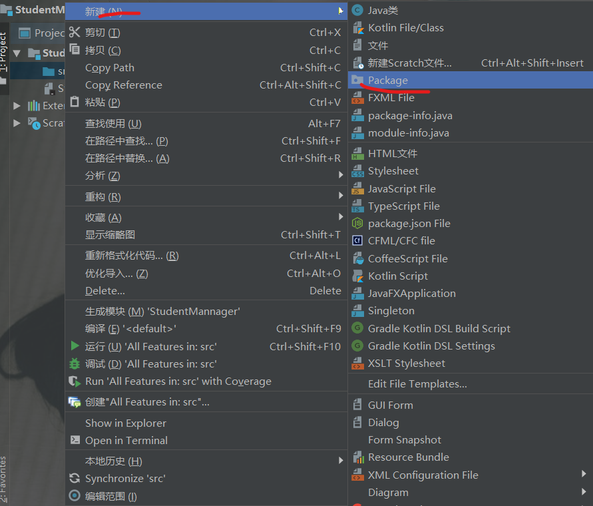Click the GUI Form icon
The image size is (593, 506).
(x=357, y=405)
